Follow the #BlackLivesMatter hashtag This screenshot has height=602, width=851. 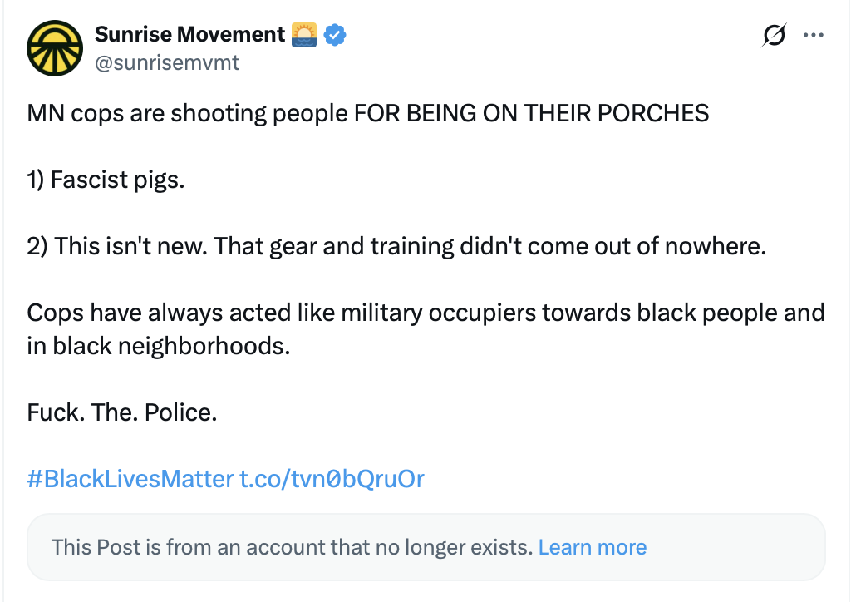[x=130, y=479]
